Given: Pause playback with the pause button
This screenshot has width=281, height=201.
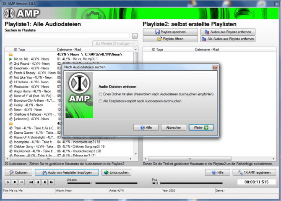Looking at the screenshot, I should click(21, 182).
